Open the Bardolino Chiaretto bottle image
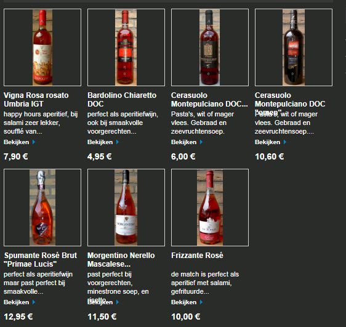The image size is (346, 327). click(x=126, y=47)
